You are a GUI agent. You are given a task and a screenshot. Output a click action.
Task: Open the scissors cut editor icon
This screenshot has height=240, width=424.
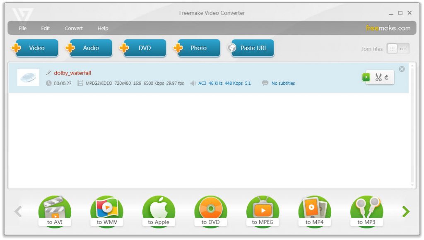[x=378, y=77]
